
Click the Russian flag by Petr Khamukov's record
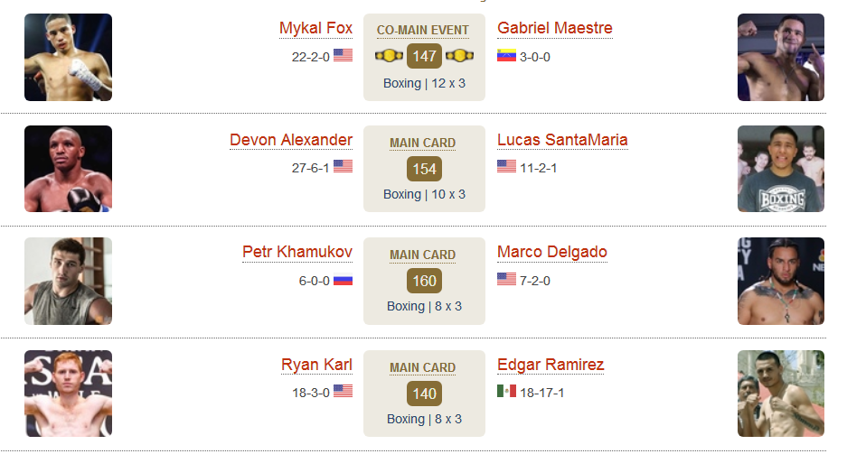[x=343, y=280]
